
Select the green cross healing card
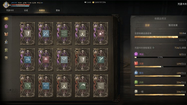point(27,86)
